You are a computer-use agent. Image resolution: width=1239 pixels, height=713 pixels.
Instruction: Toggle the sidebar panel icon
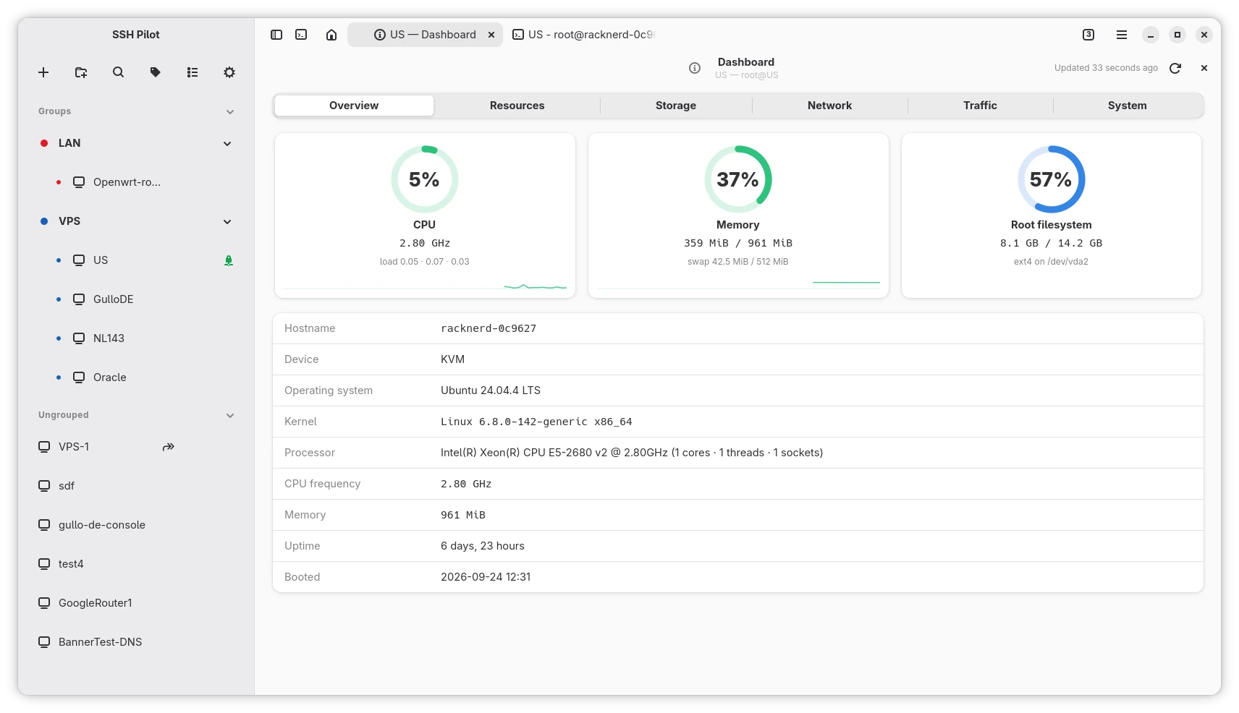point(276,35)
